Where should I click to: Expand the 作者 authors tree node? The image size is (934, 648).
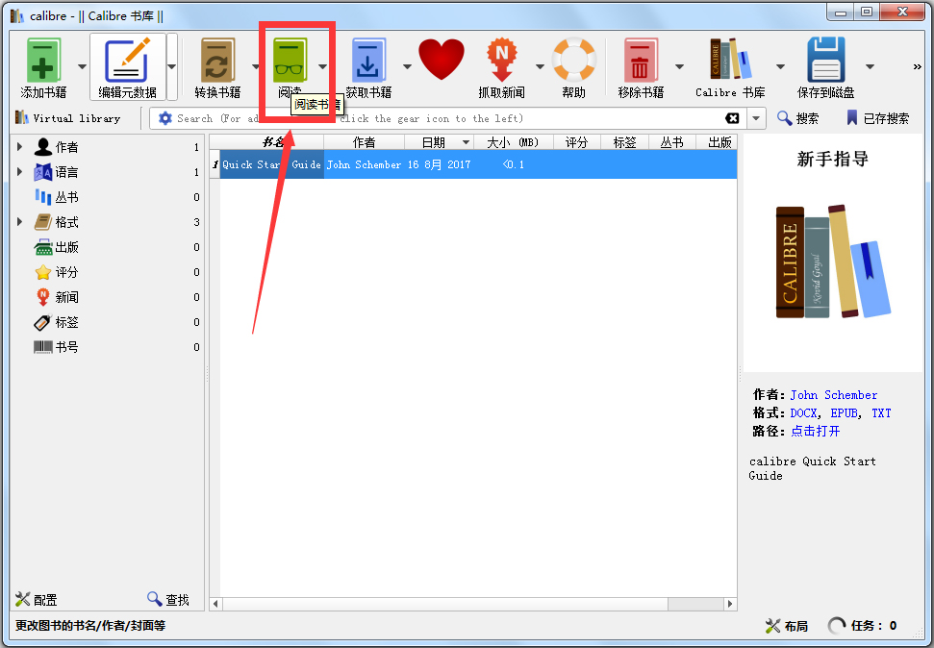pos(20,147)
